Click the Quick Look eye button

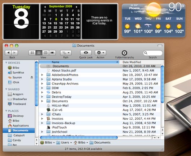click(x=86, y=53)
